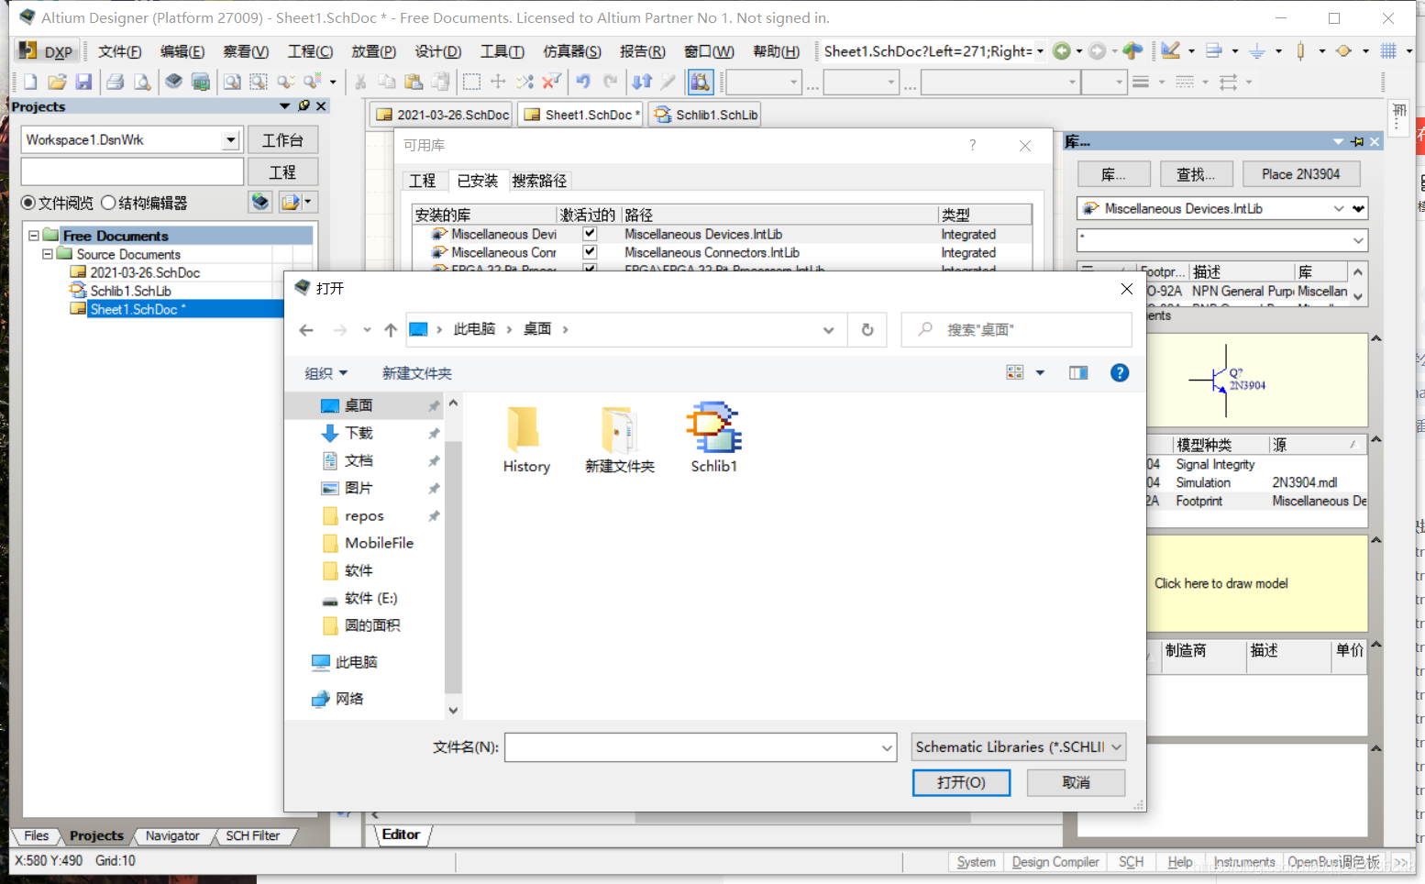Click the grids icon in toolbar
1425x884 pixels.
(1389, 51)
